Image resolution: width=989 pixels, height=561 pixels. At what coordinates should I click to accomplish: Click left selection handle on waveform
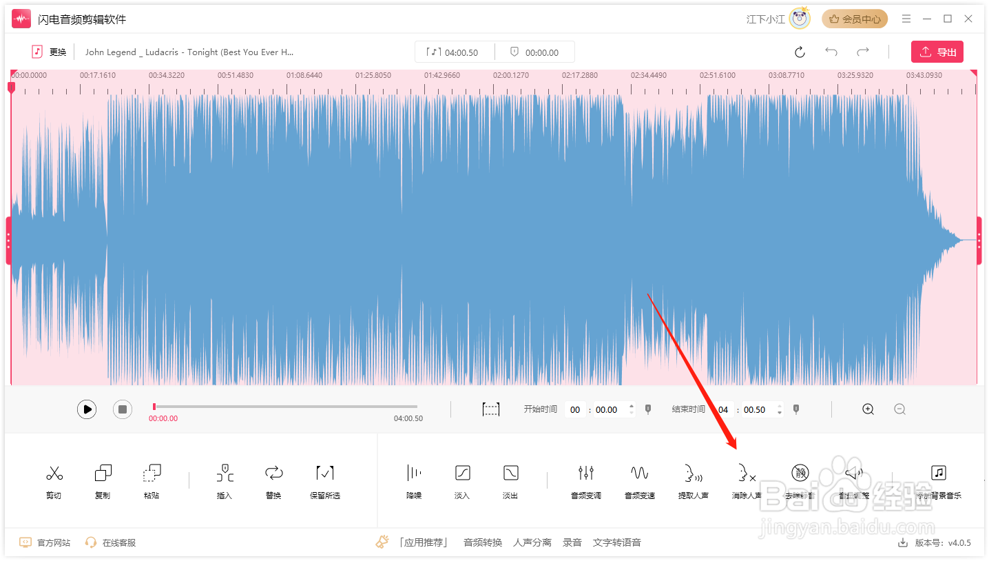point(8,241)
